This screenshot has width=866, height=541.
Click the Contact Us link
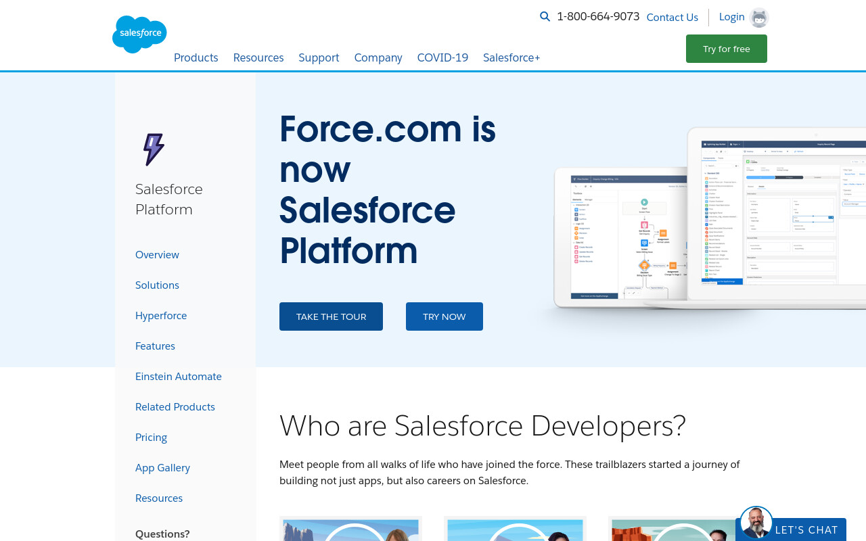[673, 18]
